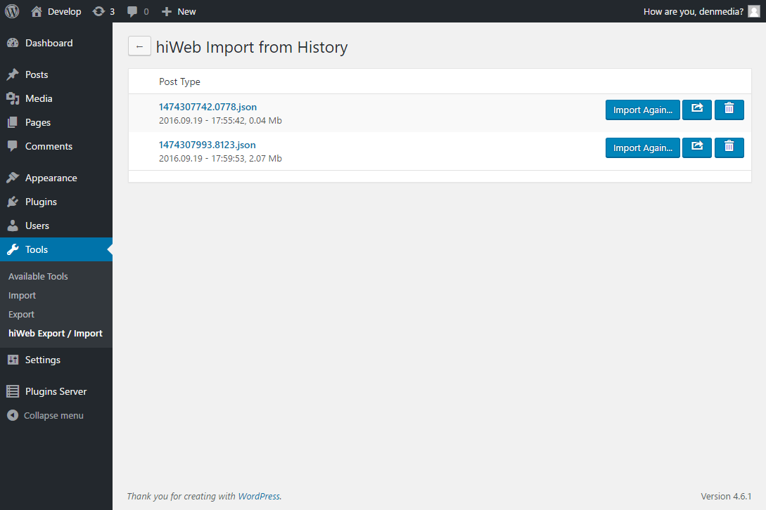The image size is (766, 510).
Task: Select hiWeb Export / Import submenu
Action: [55, 334]
